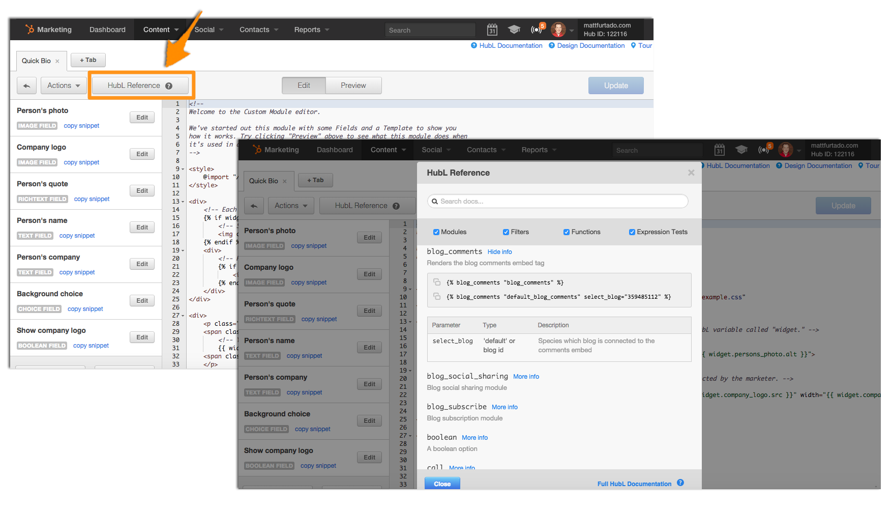Click the HubSpot Academy graduation cap icon
Screen dimensions: 891x509
(514, 30)
